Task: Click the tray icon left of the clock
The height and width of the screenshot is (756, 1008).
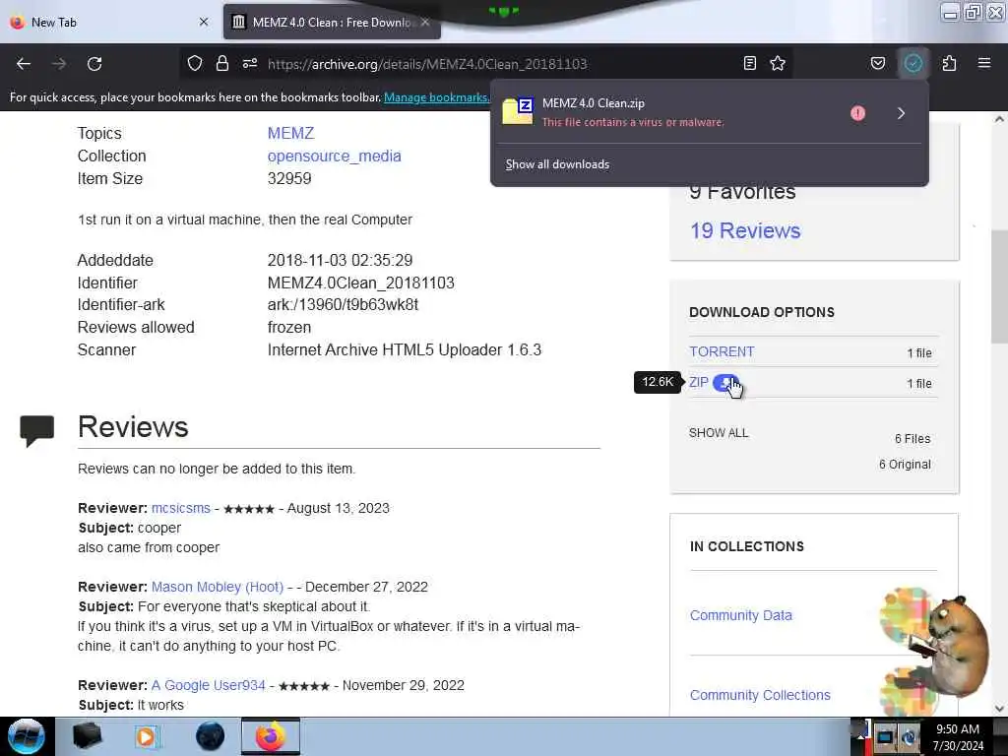Action: click(x=909, y=736)
